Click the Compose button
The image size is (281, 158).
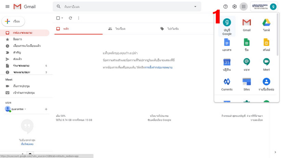13,21
